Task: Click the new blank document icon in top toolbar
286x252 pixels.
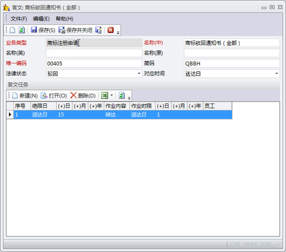Action: click(x=12, y=30)
